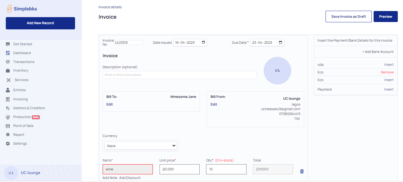Click the ucheasadu9@gmail.com email text
This screenshot has height=182, width=403.
[x=281, y=109]
